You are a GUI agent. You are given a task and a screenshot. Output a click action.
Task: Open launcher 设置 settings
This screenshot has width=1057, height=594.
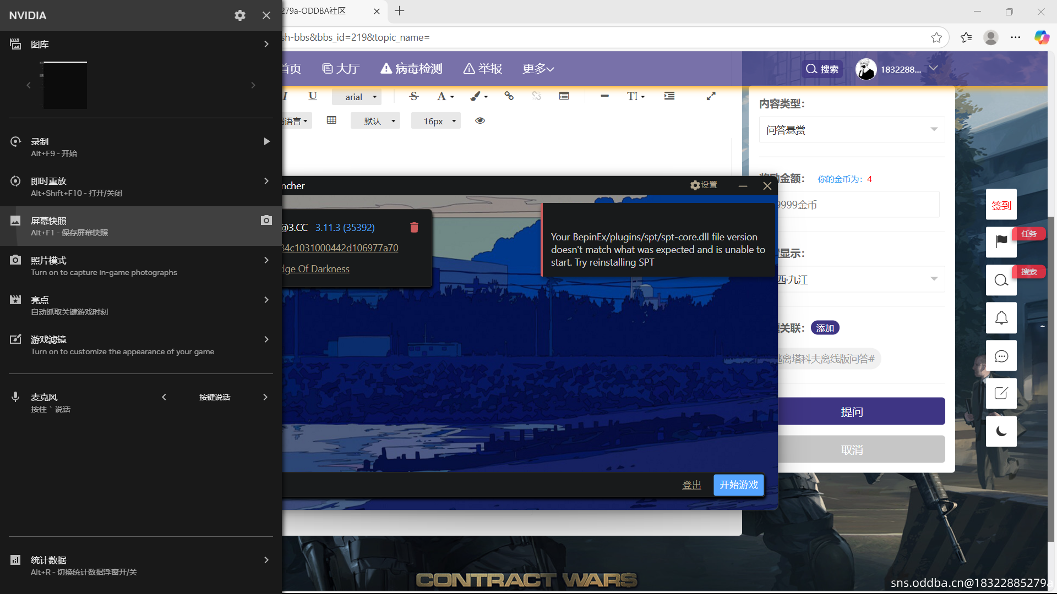pyautogui.click(x=704, y=185)
